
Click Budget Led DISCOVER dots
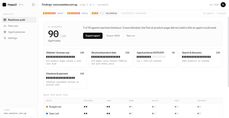click(x=86, y=107)
